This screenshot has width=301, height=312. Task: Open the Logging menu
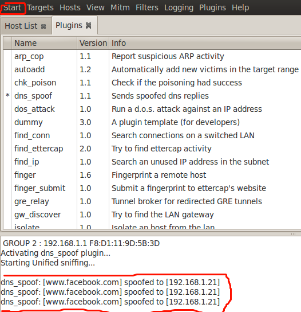point(179,8)
